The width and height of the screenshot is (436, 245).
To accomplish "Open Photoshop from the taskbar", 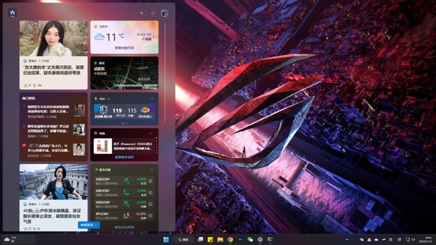I will [240, 240].
